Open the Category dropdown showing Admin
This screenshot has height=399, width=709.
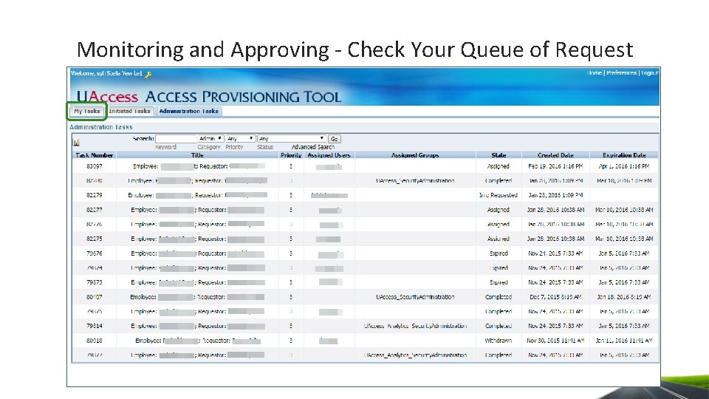(210, 138)
